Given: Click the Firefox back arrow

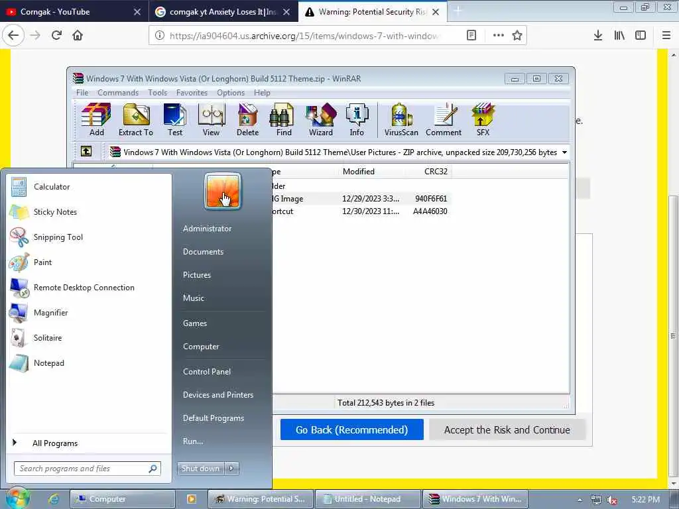Looking at the screenshot, I should click(13, 36).
